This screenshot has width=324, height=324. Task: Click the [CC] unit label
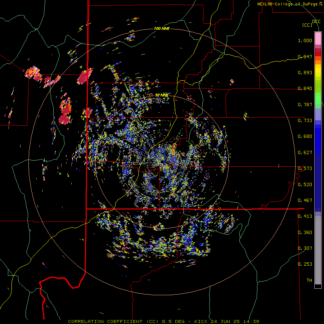coord(307,25)
